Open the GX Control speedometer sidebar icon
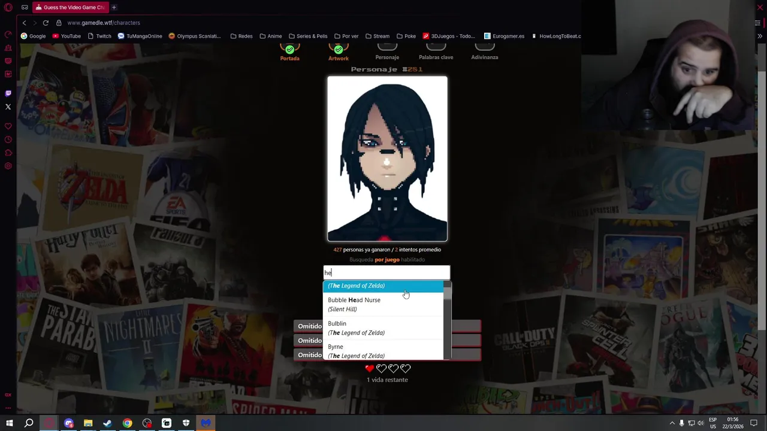The image size is (767, 431). pyautogui.click(x=8, y=34)
